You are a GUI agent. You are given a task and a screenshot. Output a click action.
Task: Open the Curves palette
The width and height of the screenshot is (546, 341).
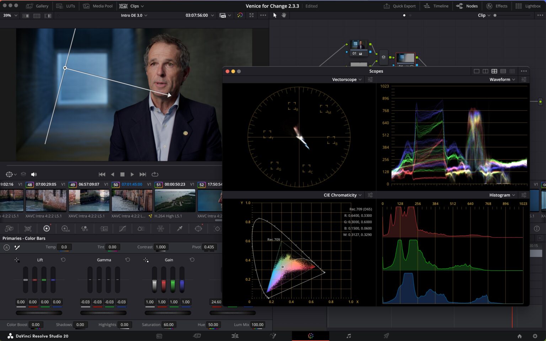point(123,229)
